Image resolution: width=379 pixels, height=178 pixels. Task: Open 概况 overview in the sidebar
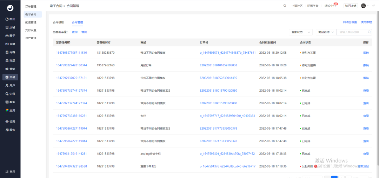pyautogui.click(x=10, y=19)
